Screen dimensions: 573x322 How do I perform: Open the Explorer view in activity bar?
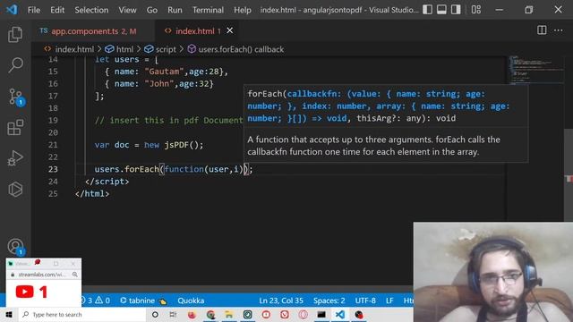15,35
